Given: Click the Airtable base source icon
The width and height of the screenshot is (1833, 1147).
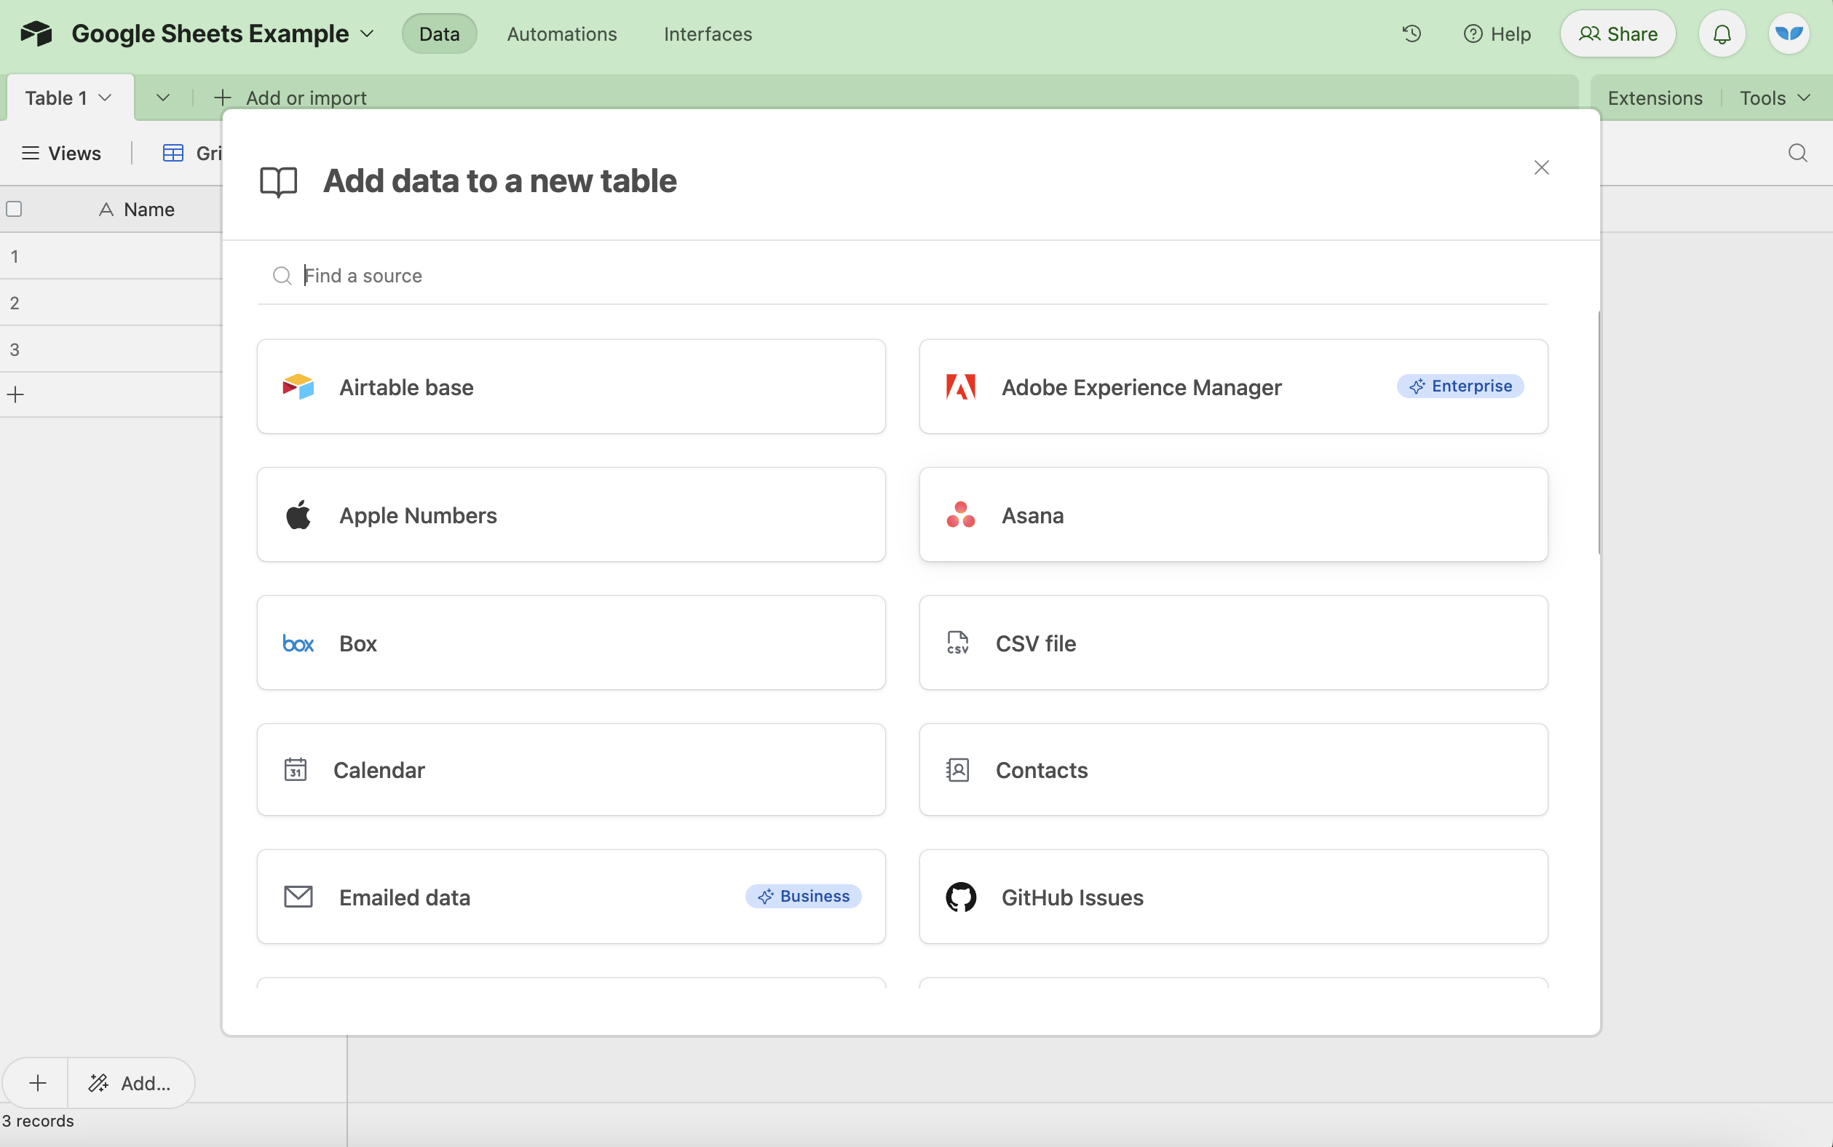Looking at the screenshot, I should [x=298, y=387].
